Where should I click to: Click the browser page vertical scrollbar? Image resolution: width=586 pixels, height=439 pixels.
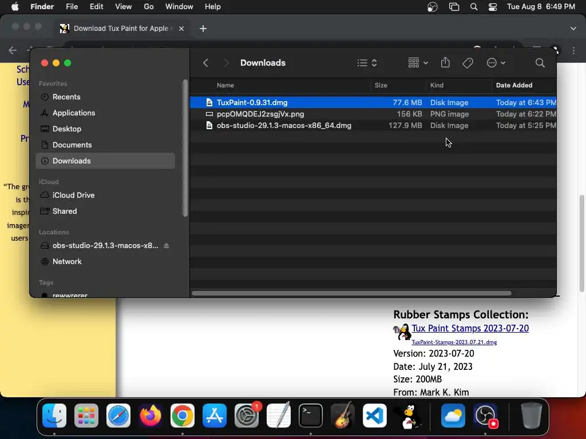[x=581, y=244]
